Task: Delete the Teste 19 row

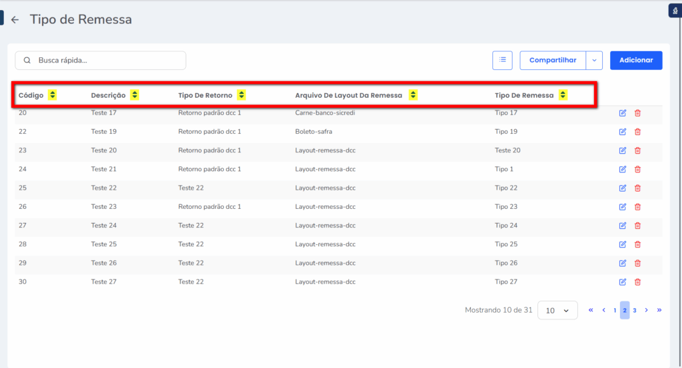Action: point(637,132)
